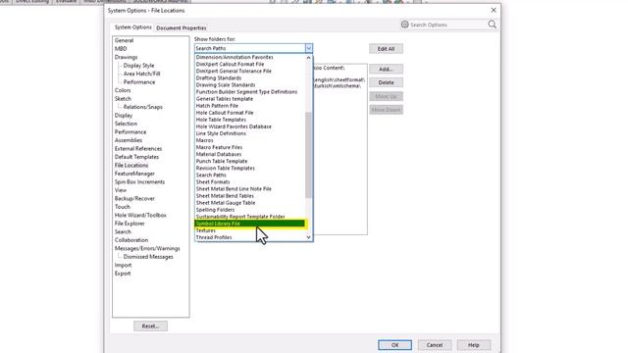Click the Add... button
Image resolution: width=628 pixels, height=353 pixels.
tap(386, 70)
